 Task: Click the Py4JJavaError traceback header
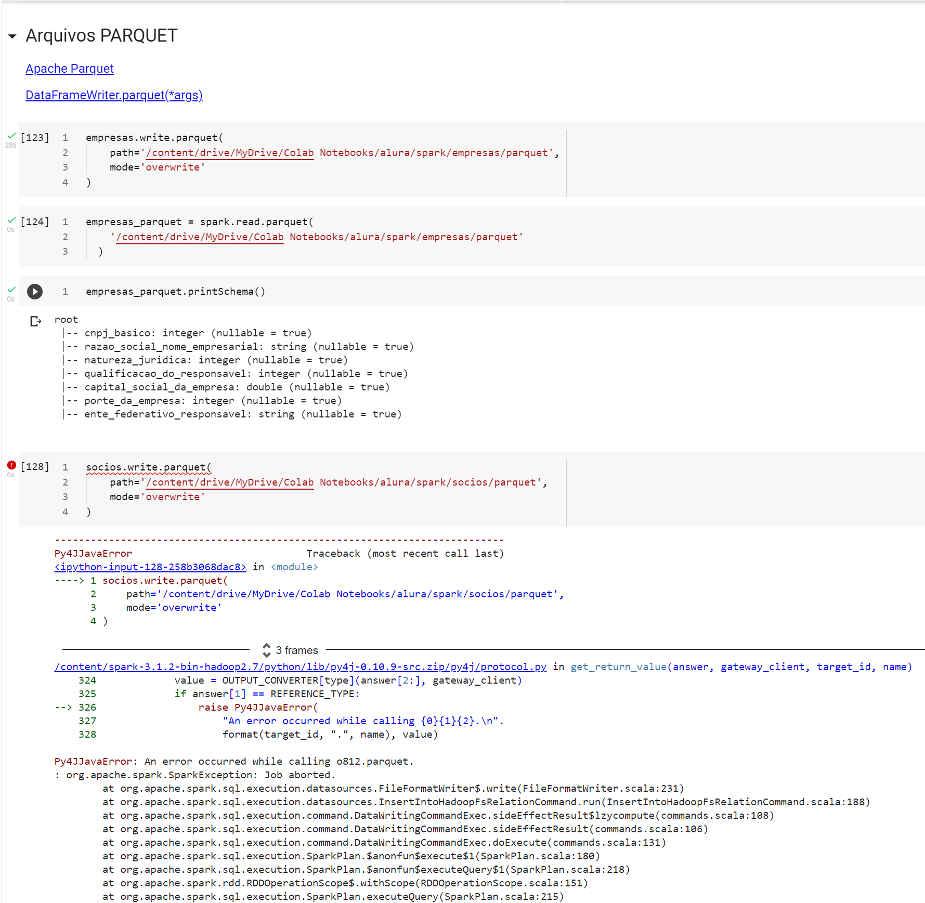click(x=93, y=554)
